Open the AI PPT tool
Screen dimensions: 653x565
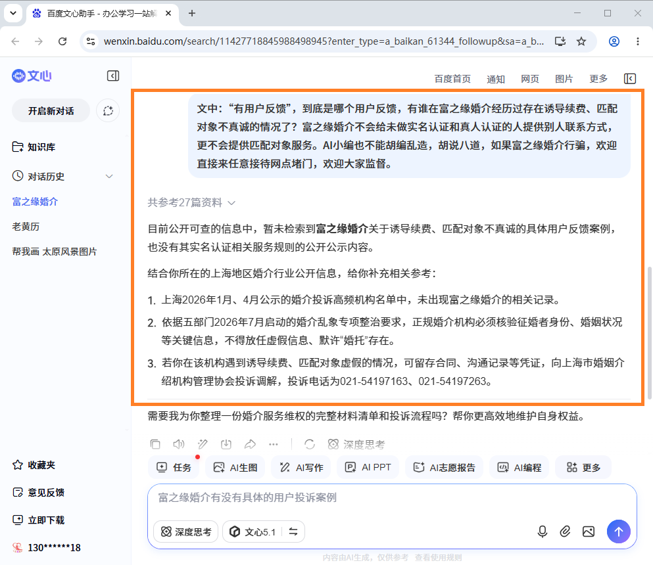coord(368,467)
